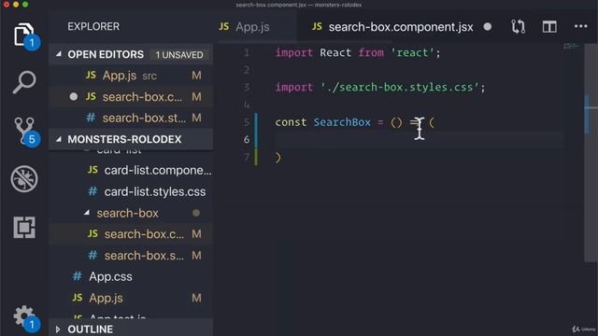Click the 'react' string on line 1

pyautogui.click(x=412, y=52)
